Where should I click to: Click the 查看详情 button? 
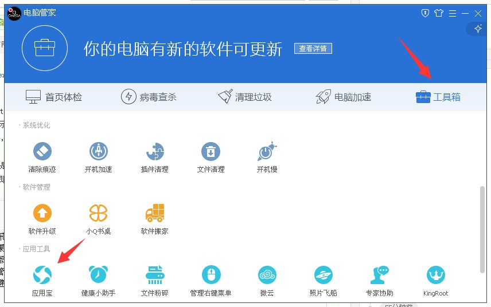tap(313, 49)
